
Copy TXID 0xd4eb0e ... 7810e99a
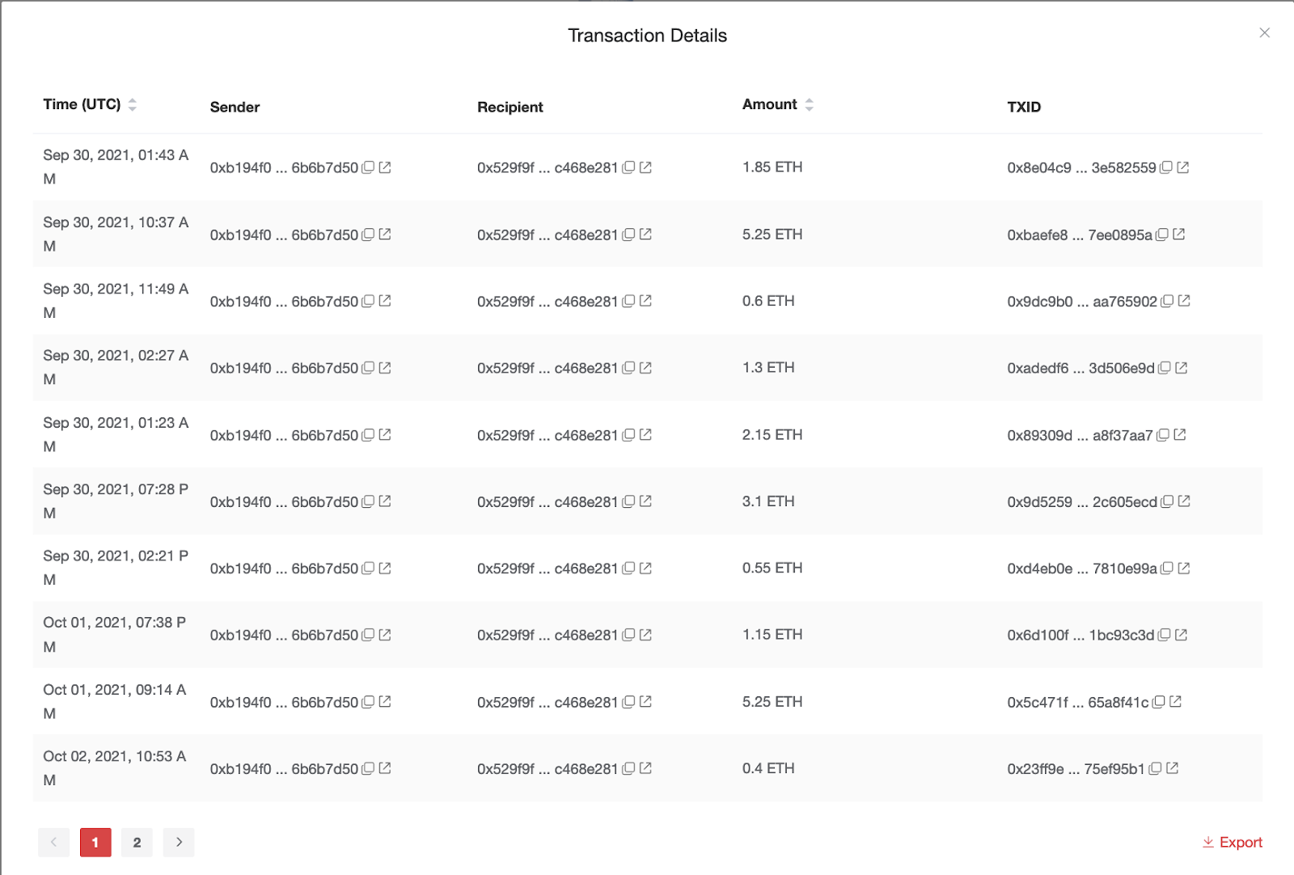pos(1167,569)
